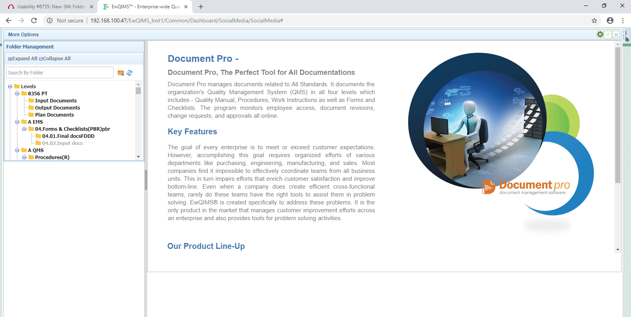
Task: Open the Chrome profile account icon
Action: click(x=610, y=20)
